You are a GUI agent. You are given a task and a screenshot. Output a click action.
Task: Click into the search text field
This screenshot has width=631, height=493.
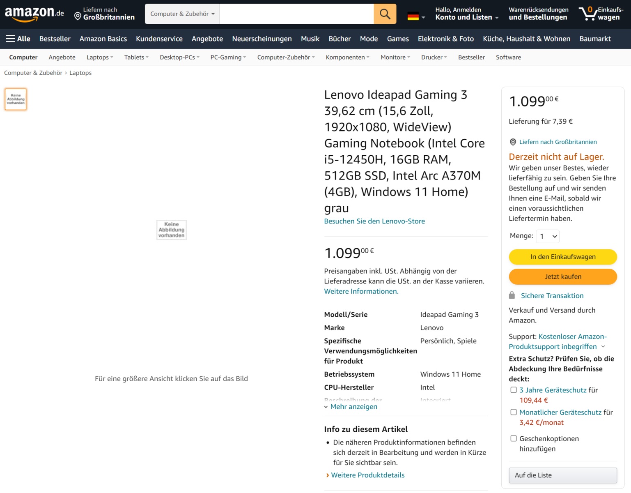click(x=296, y=14)
